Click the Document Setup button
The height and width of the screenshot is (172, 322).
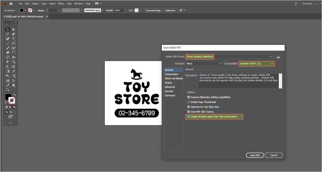coord(153,10)
